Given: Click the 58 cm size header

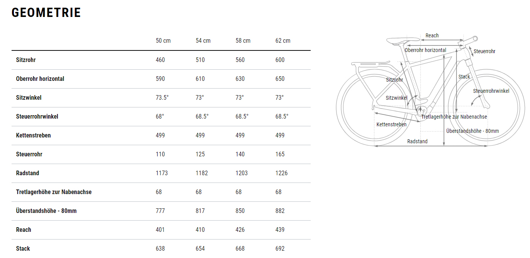Looking at the screenshot, I should pyautogui.click(x=243, y=41).
